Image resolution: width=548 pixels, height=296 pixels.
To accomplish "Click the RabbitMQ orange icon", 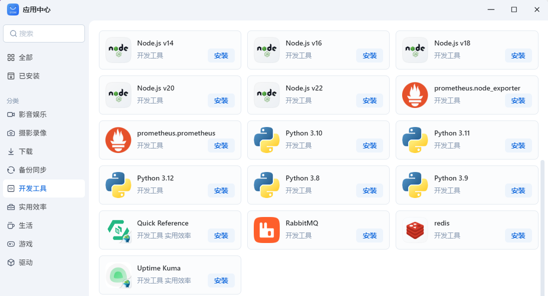I will click(267, 230).
